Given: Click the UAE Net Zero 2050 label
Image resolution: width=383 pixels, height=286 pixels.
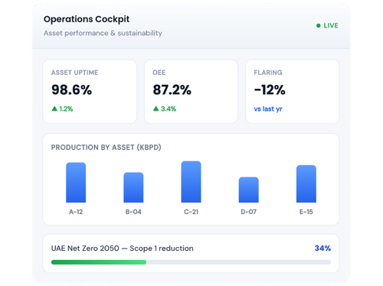Looking at the screenshot, I should click(x=85, y=249).
